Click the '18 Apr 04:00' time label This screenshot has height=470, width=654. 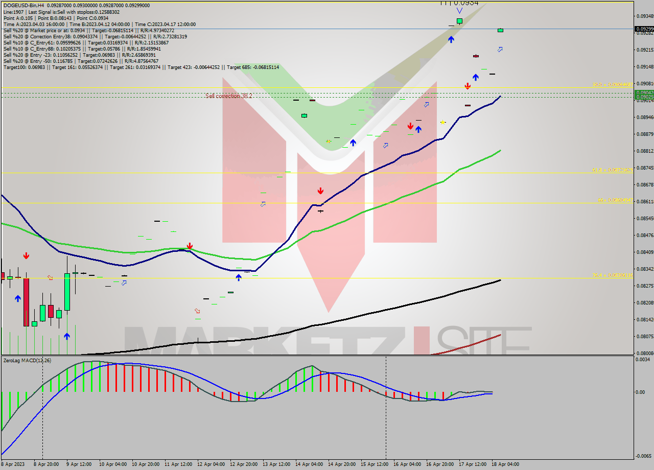pyautogui.click(x=505, y=464)
